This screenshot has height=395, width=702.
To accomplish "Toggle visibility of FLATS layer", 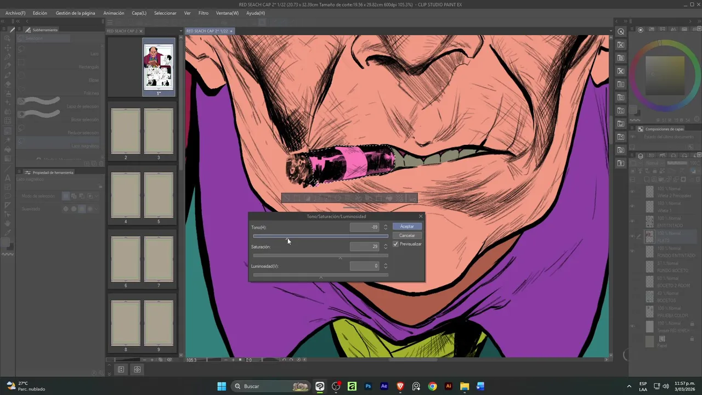I will [x=632, y=236].
